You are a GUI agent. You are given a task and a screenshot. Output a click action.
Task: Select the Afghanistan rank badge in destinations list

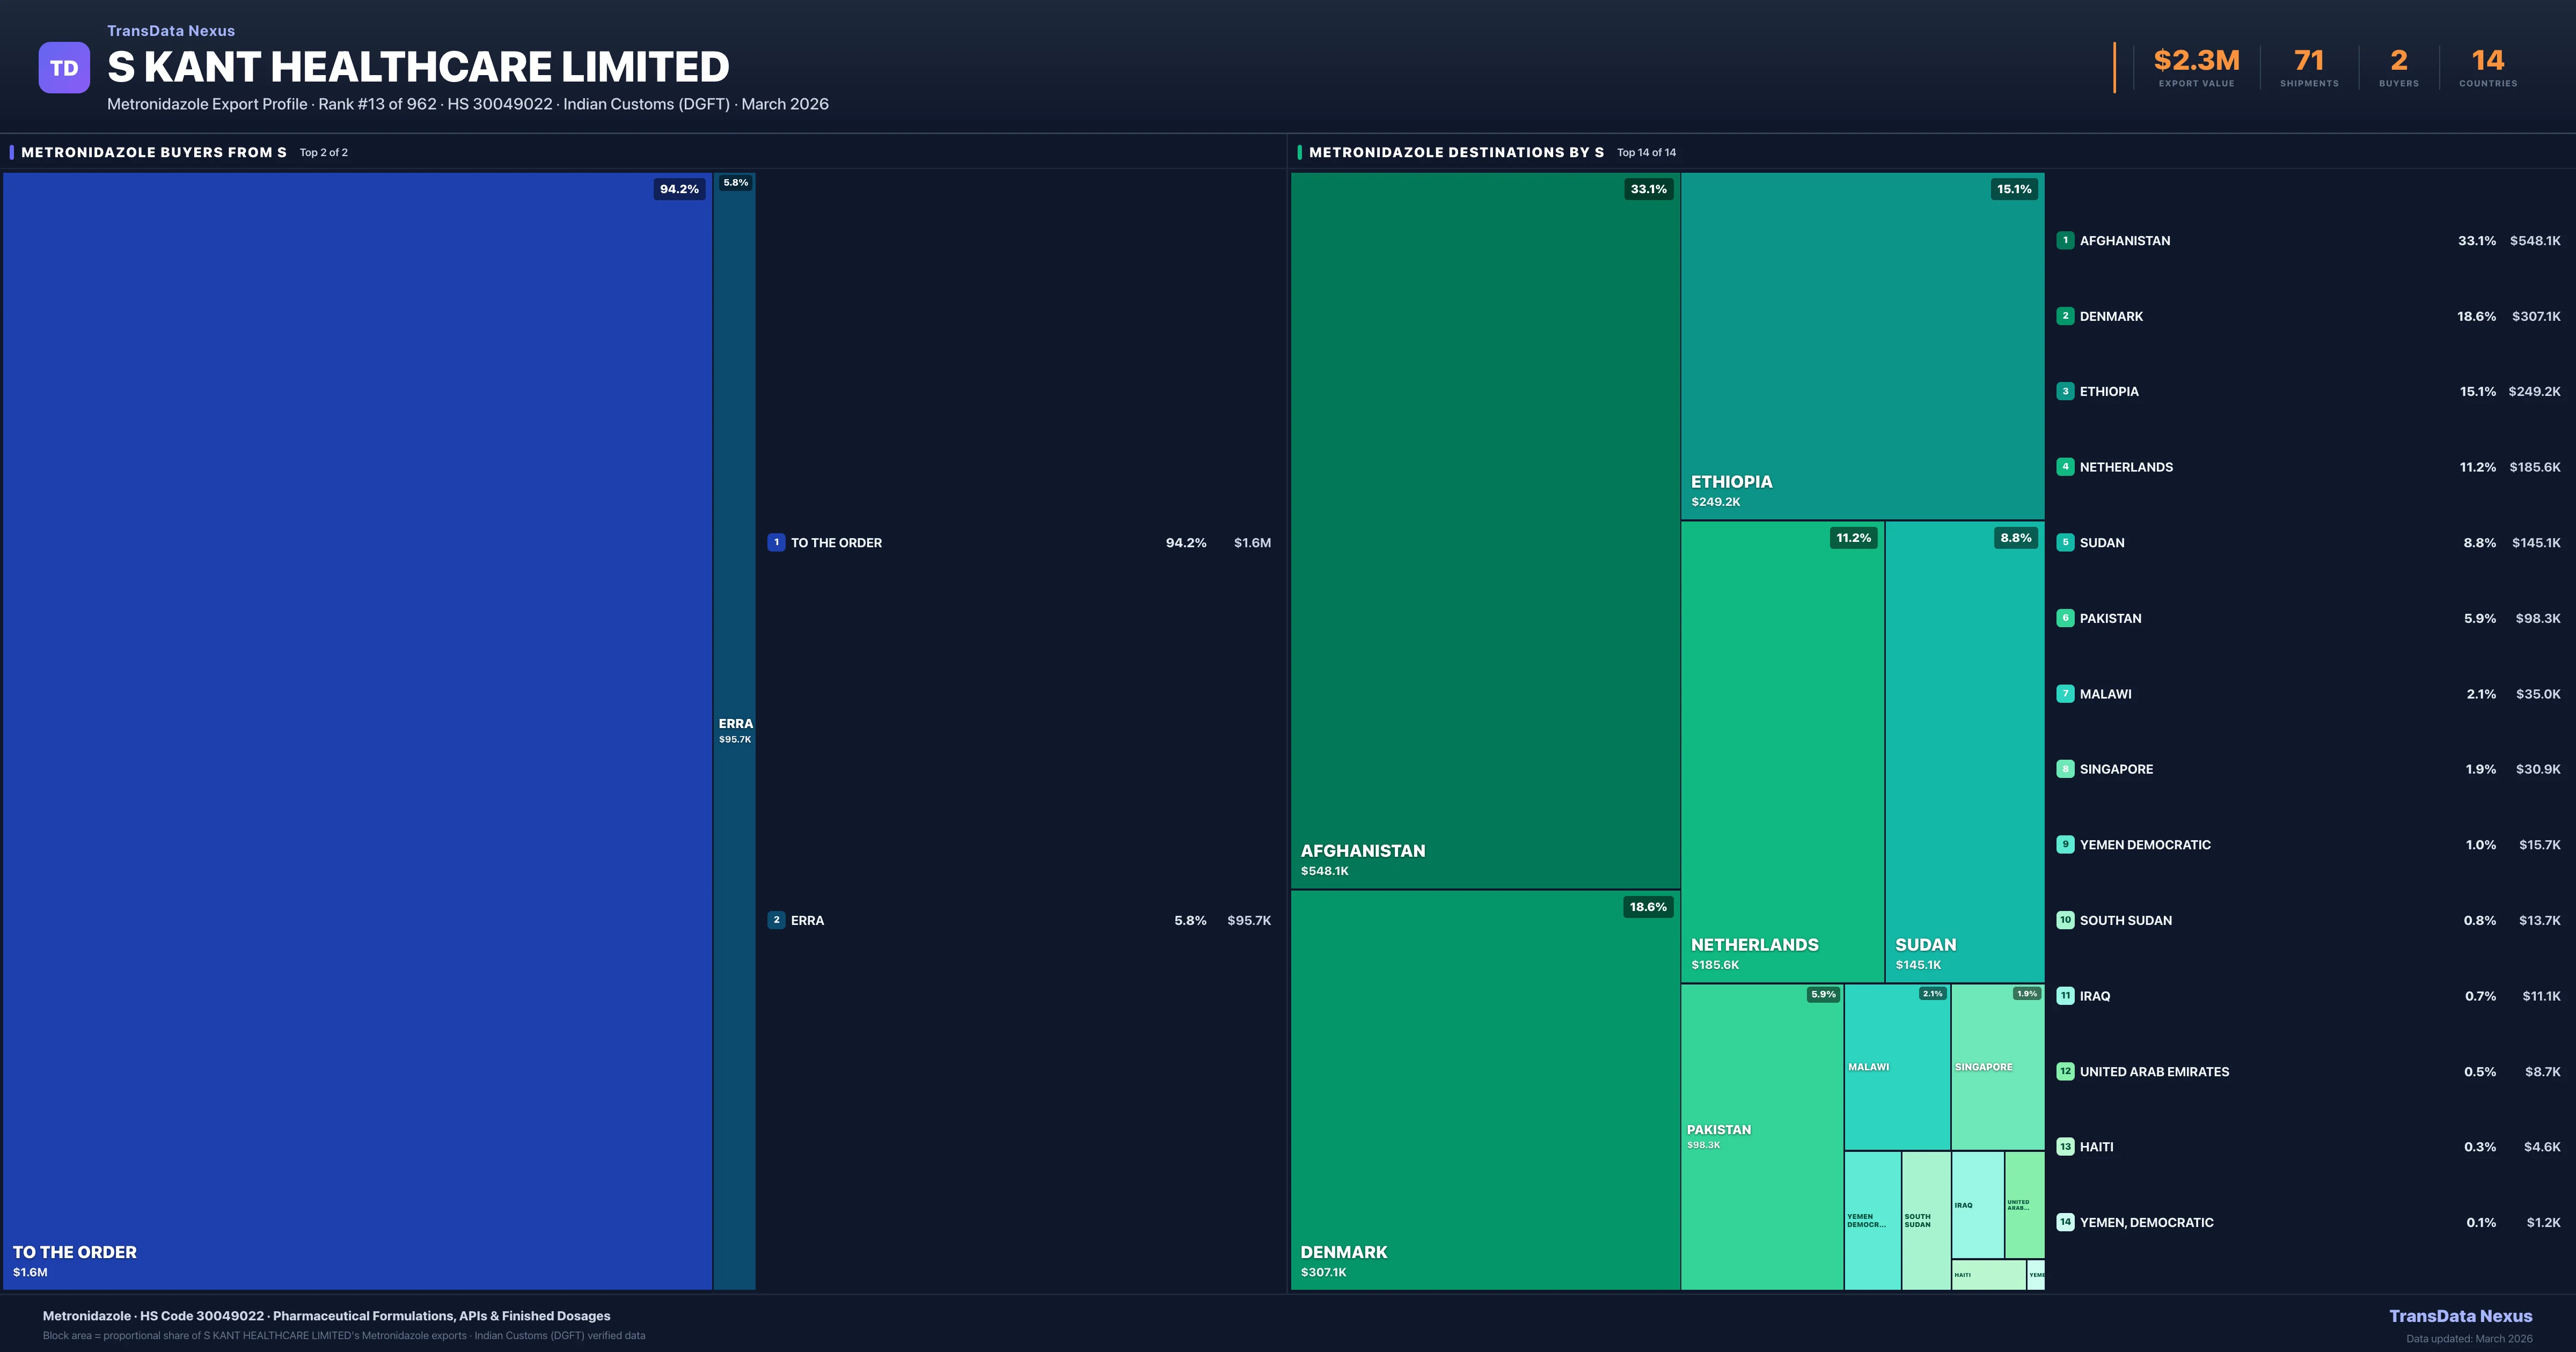click(2065, 240)
